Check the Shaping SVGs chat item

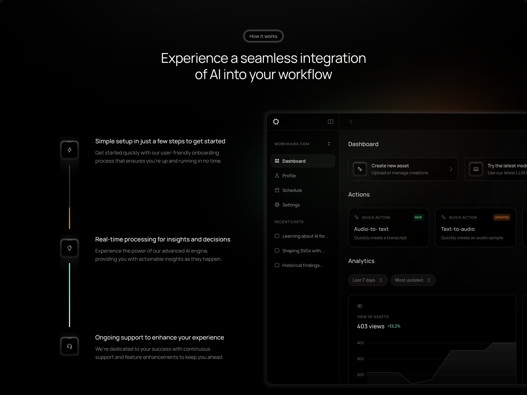277,250
